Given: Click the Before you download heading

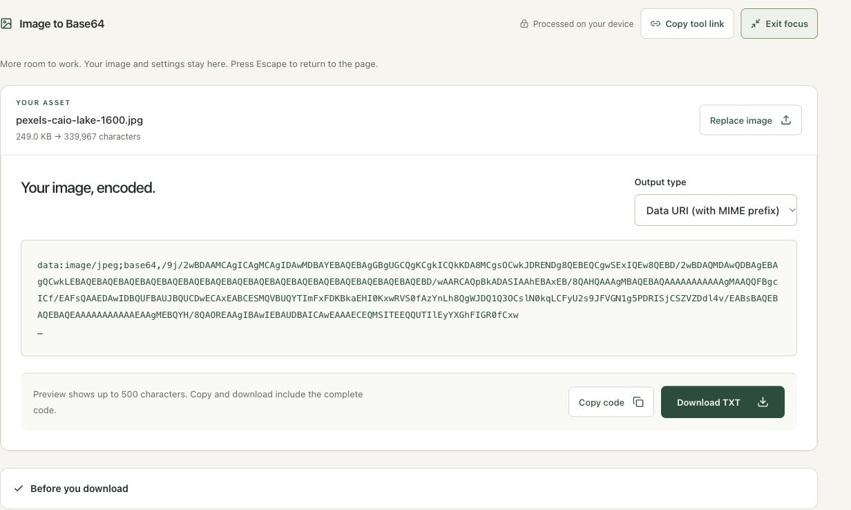Looking at the screenshot, I should [x=79, y=489].
